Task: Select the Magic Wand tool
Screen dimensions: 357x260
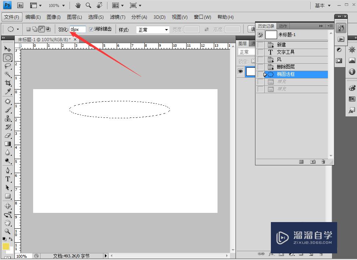Action: click(x=7, y=74)
